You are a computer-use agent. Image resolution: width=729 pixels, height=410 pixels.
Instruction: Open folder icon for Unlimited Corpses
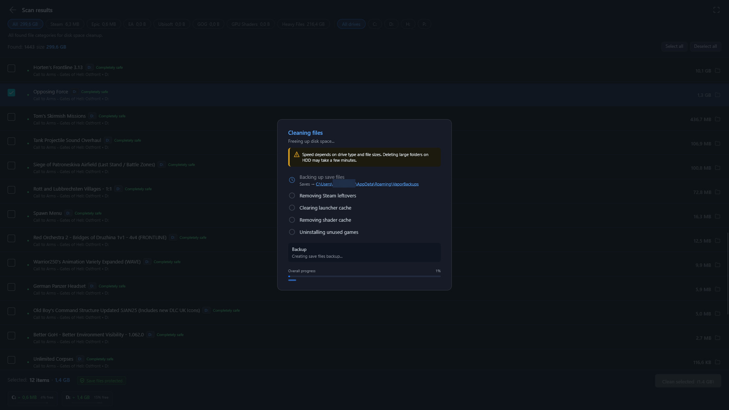[x=718, y=362]
